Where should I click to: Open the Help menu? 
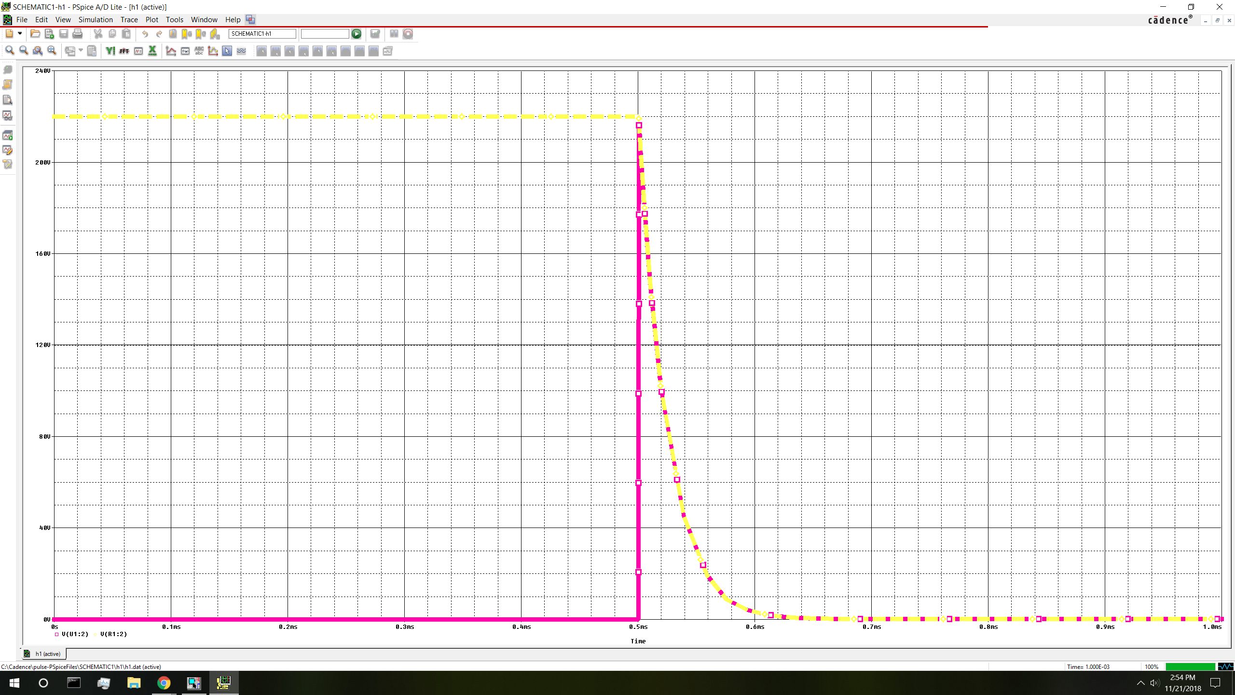[x=233, y=20]
